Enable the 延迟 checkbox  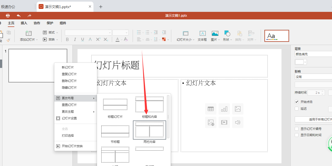(x=297, y=109)
